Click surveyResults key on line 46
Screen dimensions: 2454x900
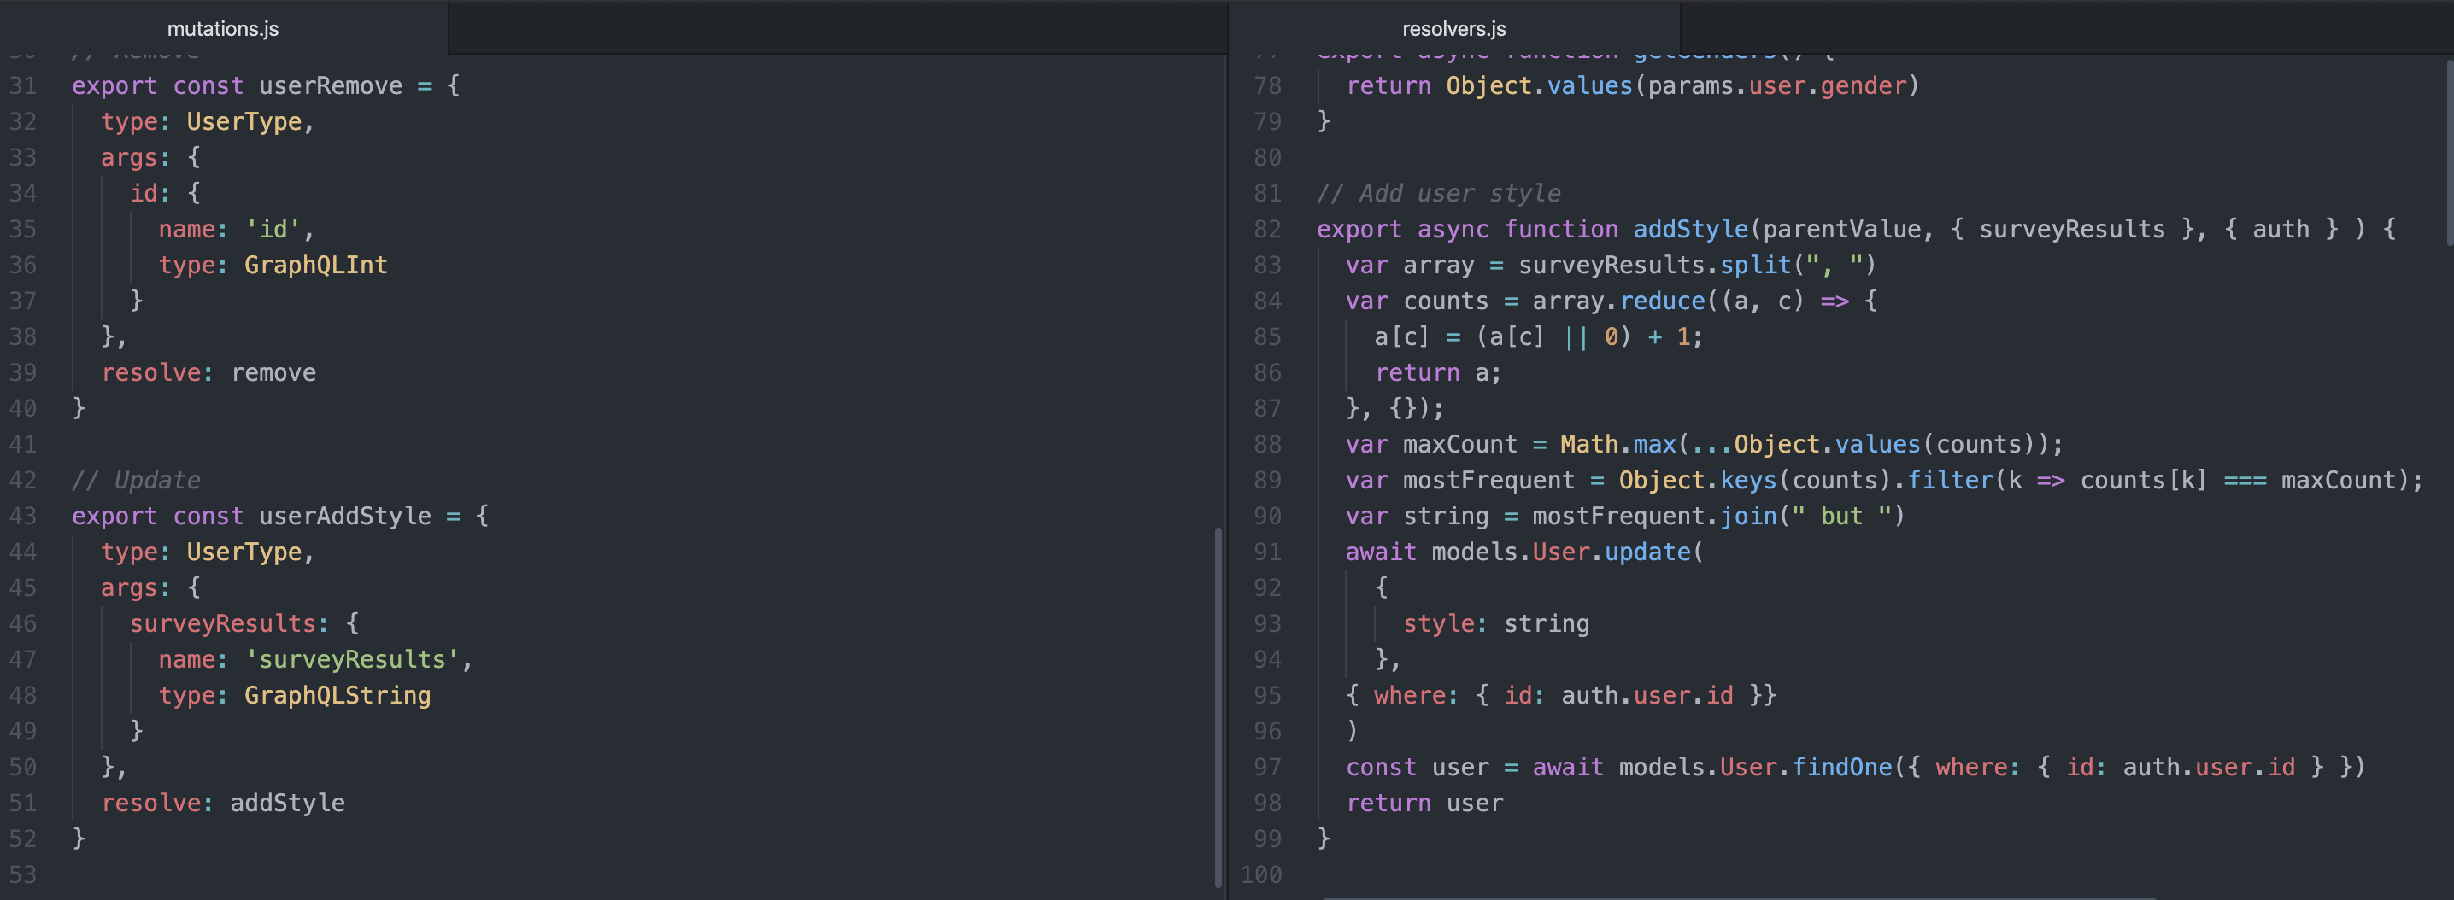(x=223, y=624)
